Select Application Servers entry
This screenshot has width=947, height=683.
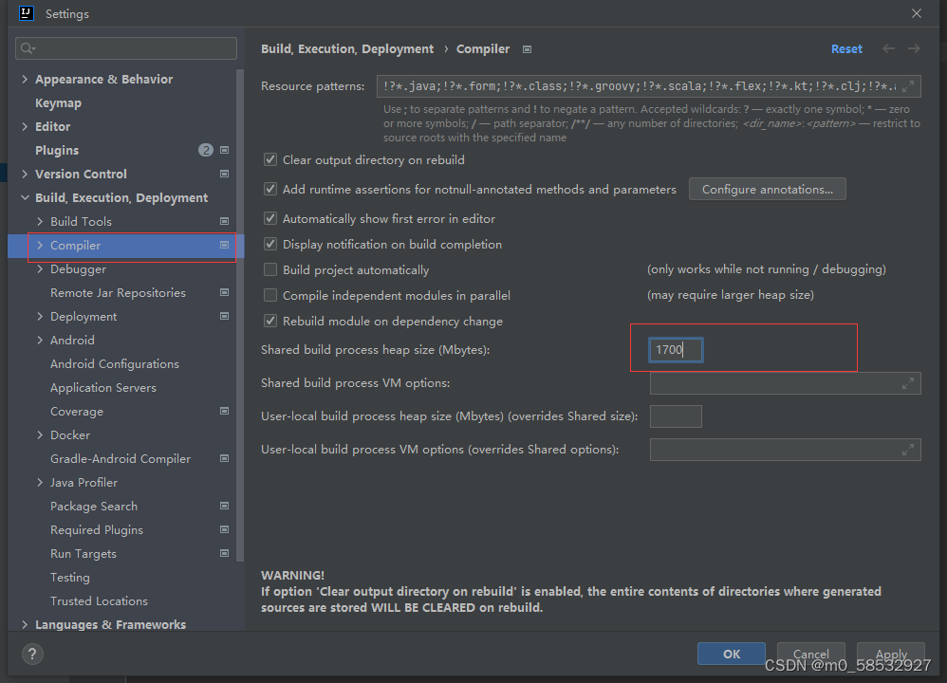pos(103,388)
